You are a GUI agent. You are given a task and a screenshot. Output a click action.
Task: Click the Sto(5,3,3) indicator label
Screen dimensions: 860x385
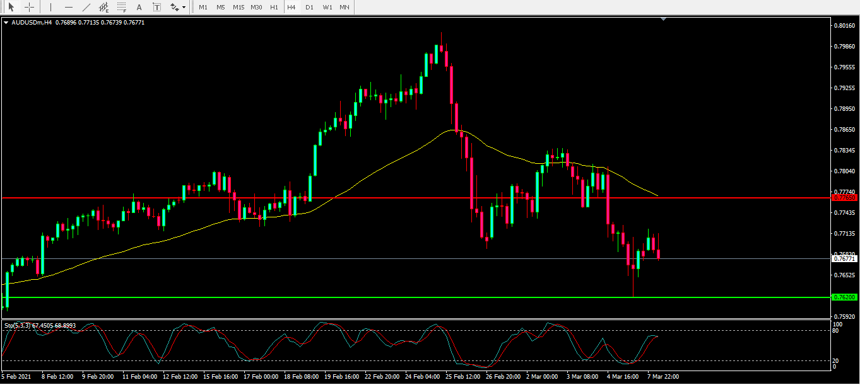39,326
